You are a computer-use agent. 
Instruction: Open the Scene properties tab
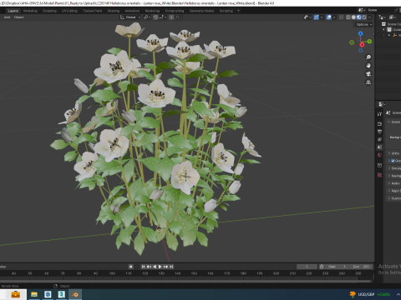click(x=379, y=147)
